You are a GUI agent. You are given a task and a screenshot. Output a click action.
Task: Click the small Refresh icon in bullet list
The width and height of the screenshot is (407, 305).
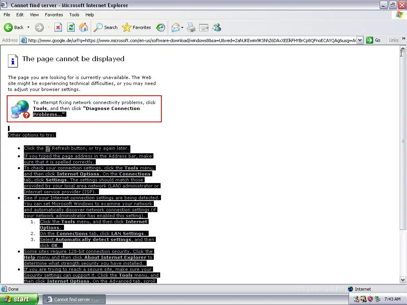coord(48,149)
